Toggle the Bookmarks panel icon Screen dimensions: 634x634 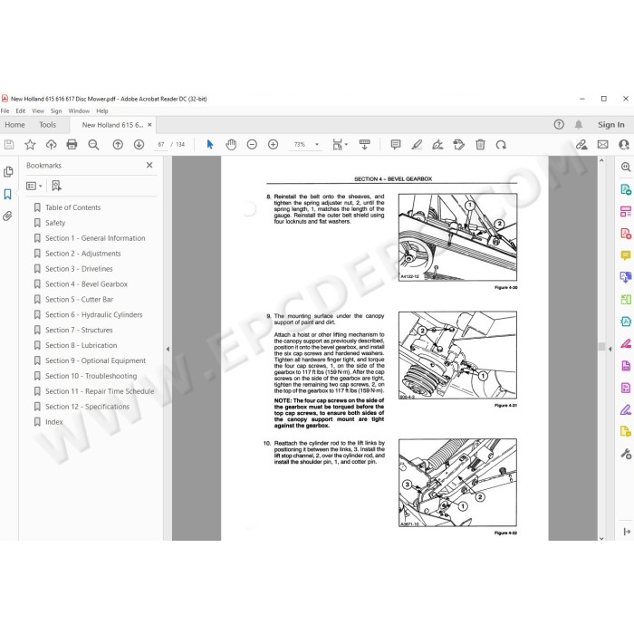click(7, 194)
